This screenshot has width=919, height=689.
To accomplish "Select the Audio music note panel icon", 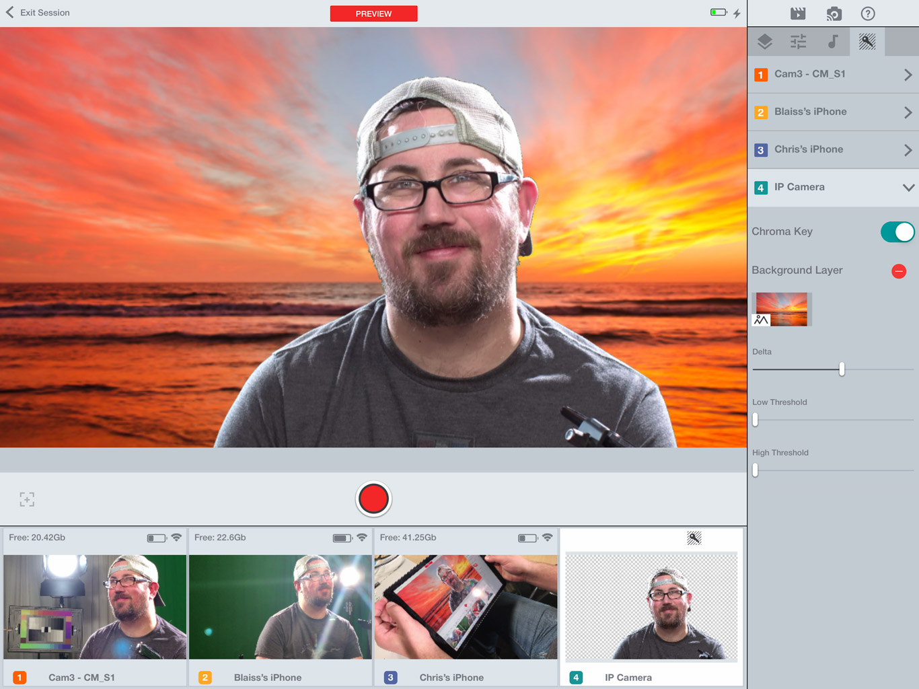I will (832, 42).
